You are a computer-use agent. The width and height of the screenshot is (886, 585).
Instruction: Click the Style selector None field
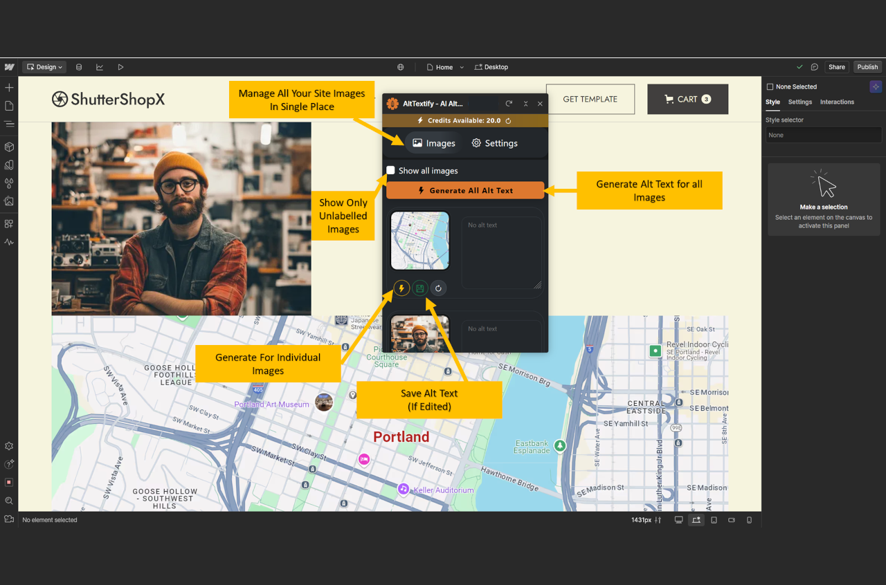coord(823,135)
